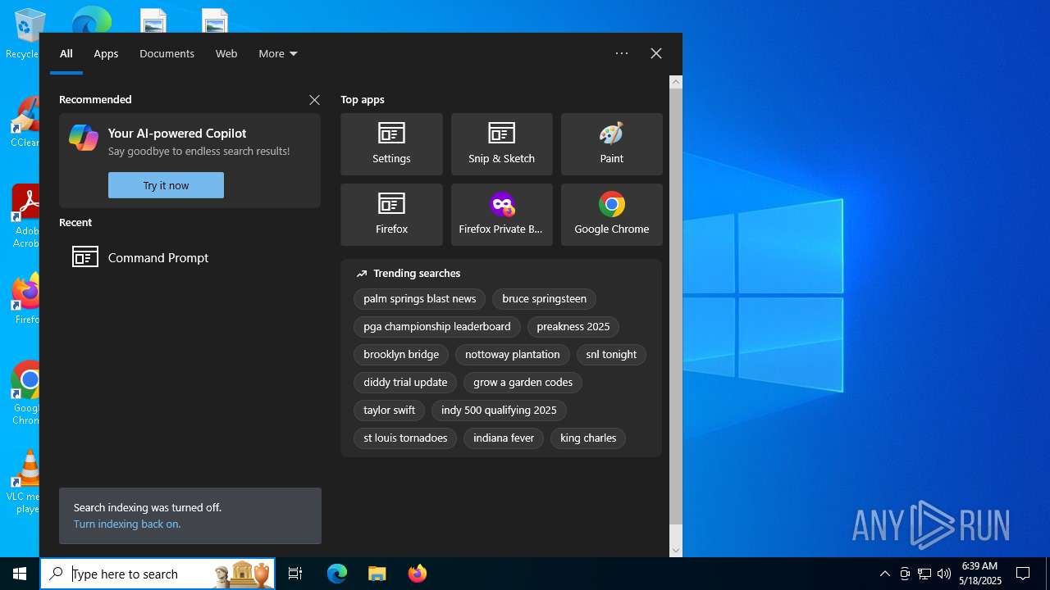Open File Explorer from taskbar
1050x590 pixels.
(x=377, y=574)
